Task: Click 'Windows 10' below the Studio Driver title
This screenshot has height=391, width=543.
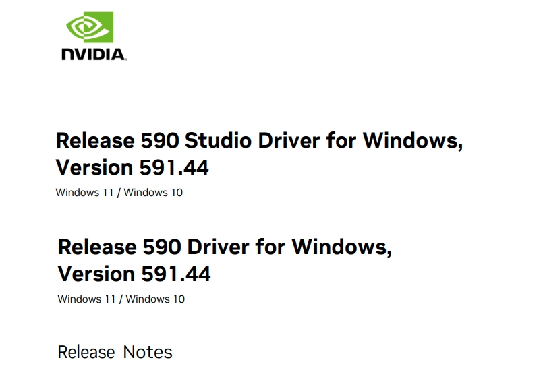Action: pyautogui.click(x=153, y=193)
